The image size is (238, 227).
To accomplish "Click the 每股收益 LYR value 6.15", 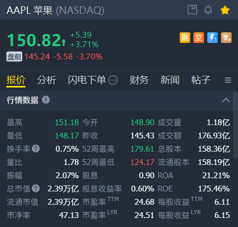I will 222,215.
